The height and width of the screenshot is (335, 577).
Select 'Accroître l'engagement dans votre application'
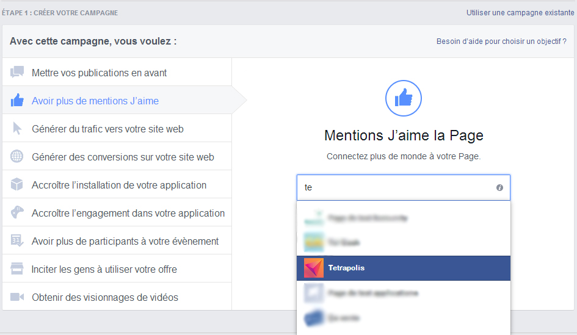point(117,212)
